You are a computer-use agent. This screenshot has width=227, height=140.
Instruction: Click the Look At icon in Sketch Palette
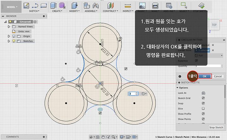coord(203,93)
